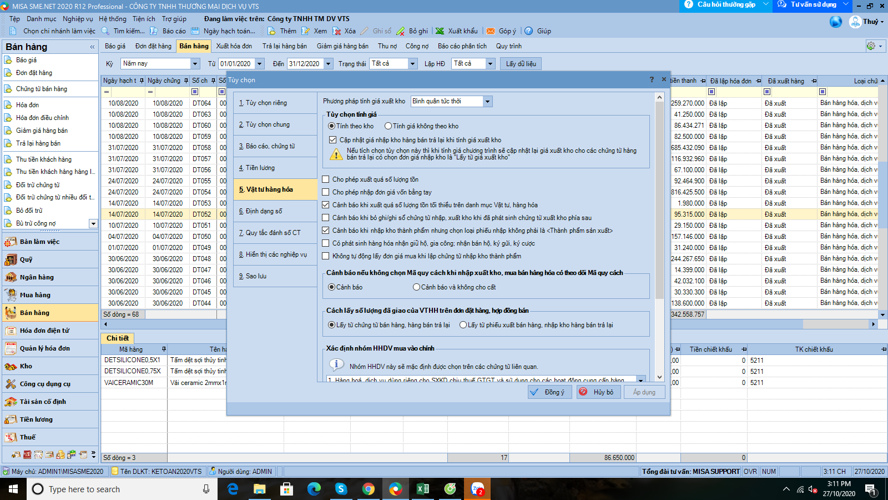The height and width of the screenshot is (500, 888).
Task: Select Định dạng số in options list
Action: (x=275, y=211)
